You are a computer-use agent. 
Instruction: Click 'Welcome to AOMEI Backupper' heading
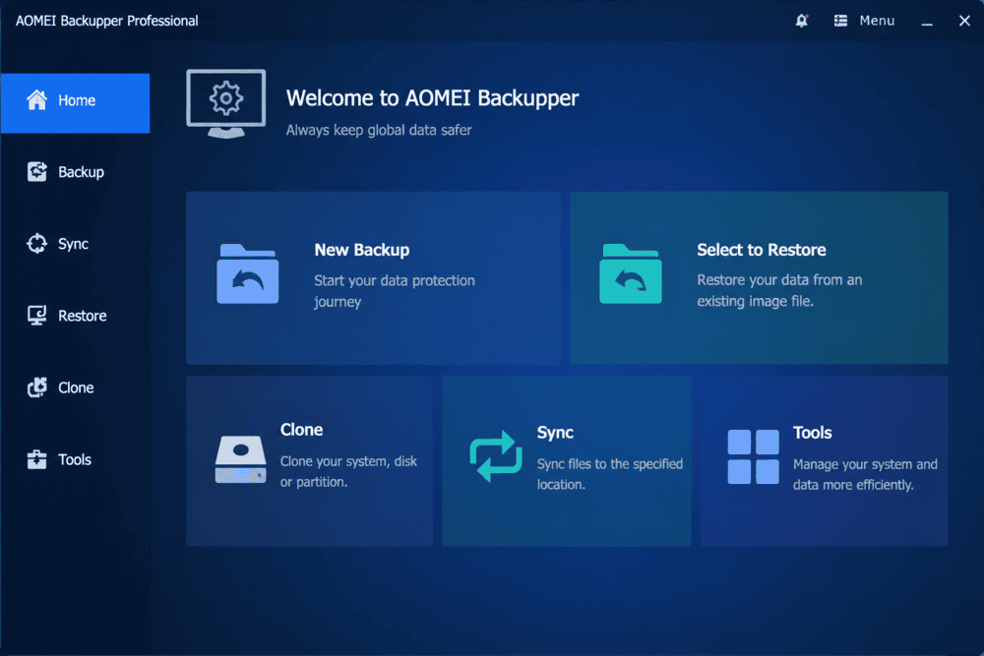tap(432, 97)
